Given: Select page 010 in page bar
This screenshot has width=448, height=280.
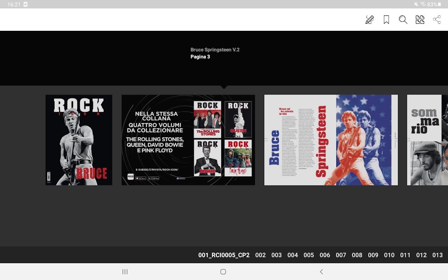Looking at the screenshot, I should (x=389, y=255).
